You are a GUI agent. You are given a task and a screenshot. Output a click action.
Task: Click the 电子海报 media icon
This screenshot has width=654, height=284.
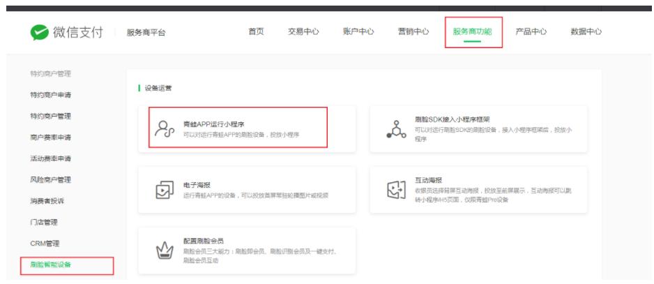165,190
